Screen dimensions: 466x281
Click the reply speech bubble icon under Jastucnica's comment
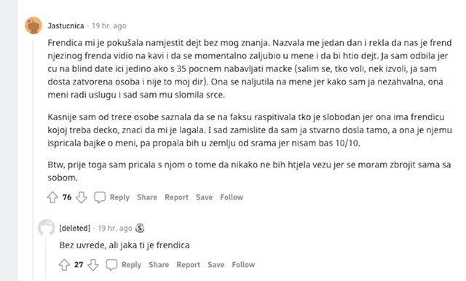(100, 197)
